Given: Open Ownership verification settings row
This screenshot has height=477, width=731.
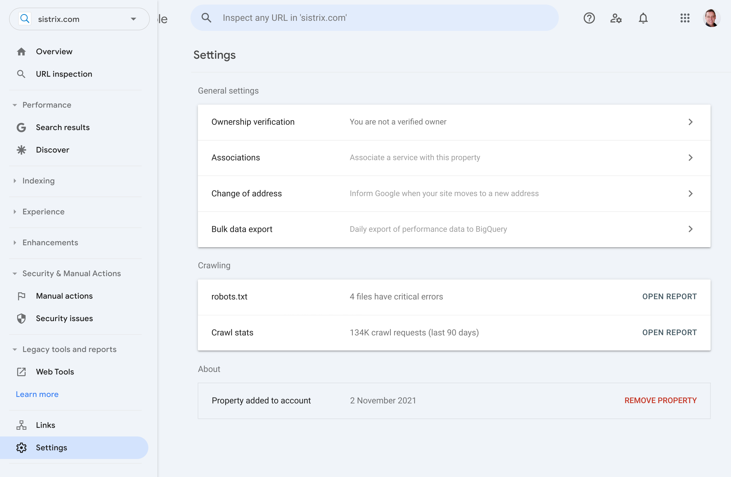Looking at the screenshot, I should pyautogui.click(x=454, y=122).
